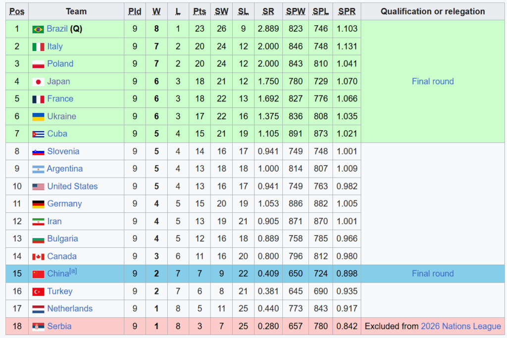Click the Turkey flag icon

(x=38, y=291)
